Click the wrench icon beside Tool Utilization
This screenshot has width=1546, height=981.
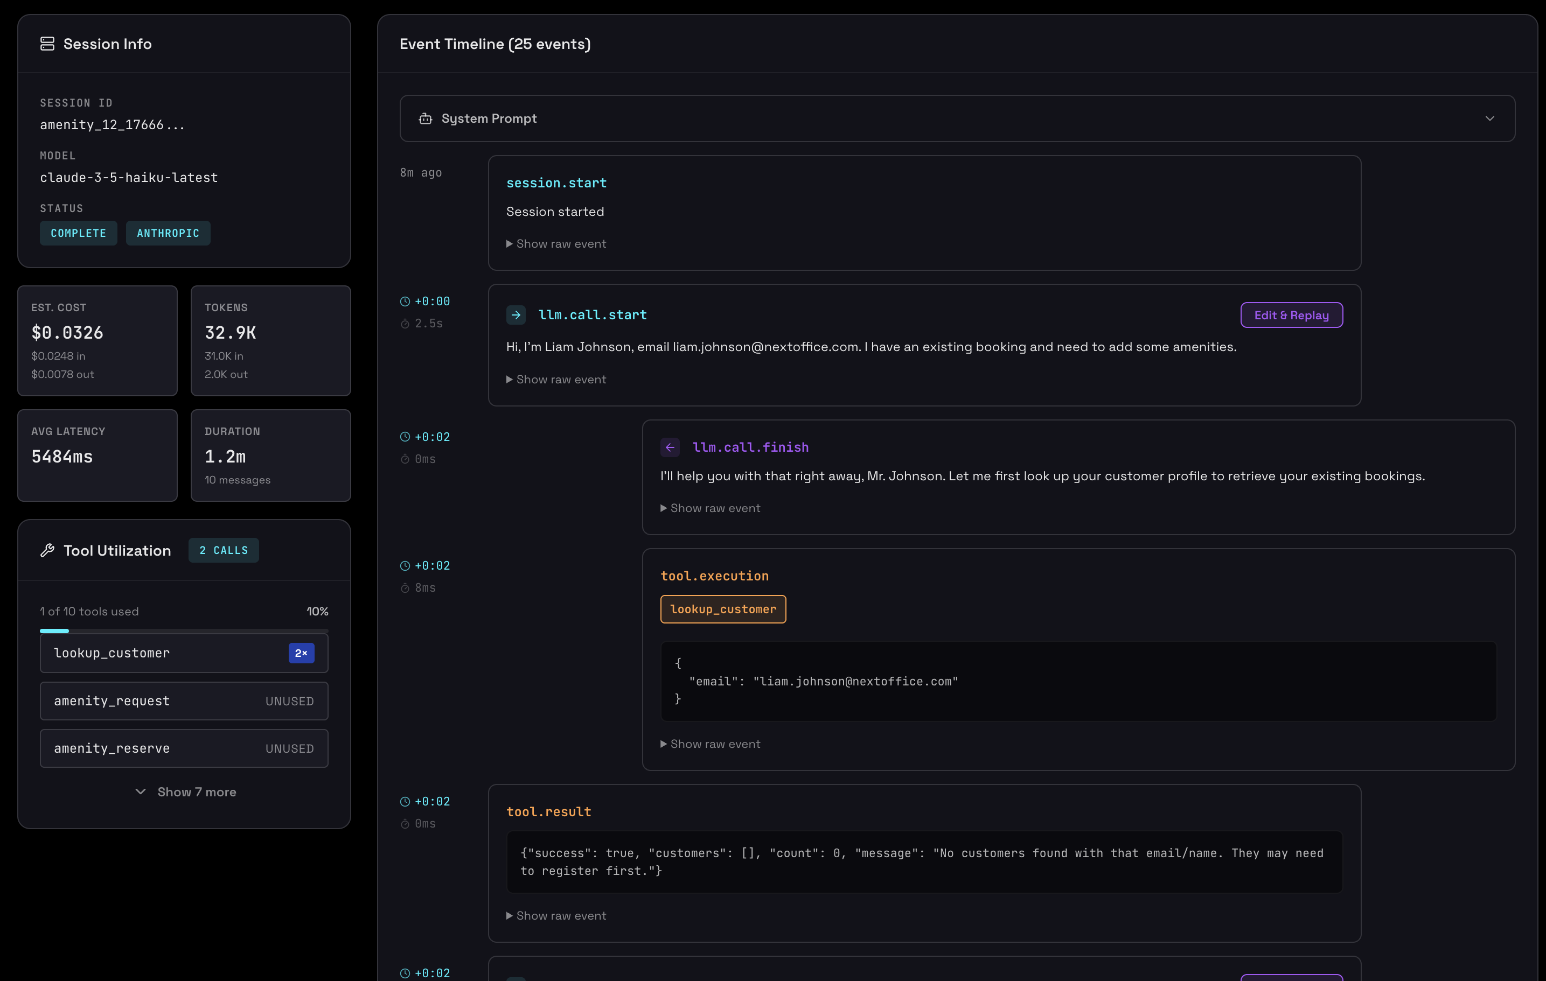coord(47,550)
